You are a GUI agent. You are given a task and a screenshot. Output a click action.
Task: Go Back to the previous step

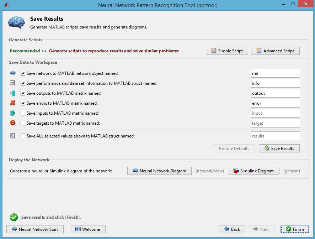[232, 229]
